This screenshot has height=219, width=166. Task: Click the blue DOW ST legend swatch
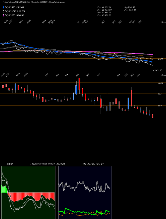click(x=3, y=7)
